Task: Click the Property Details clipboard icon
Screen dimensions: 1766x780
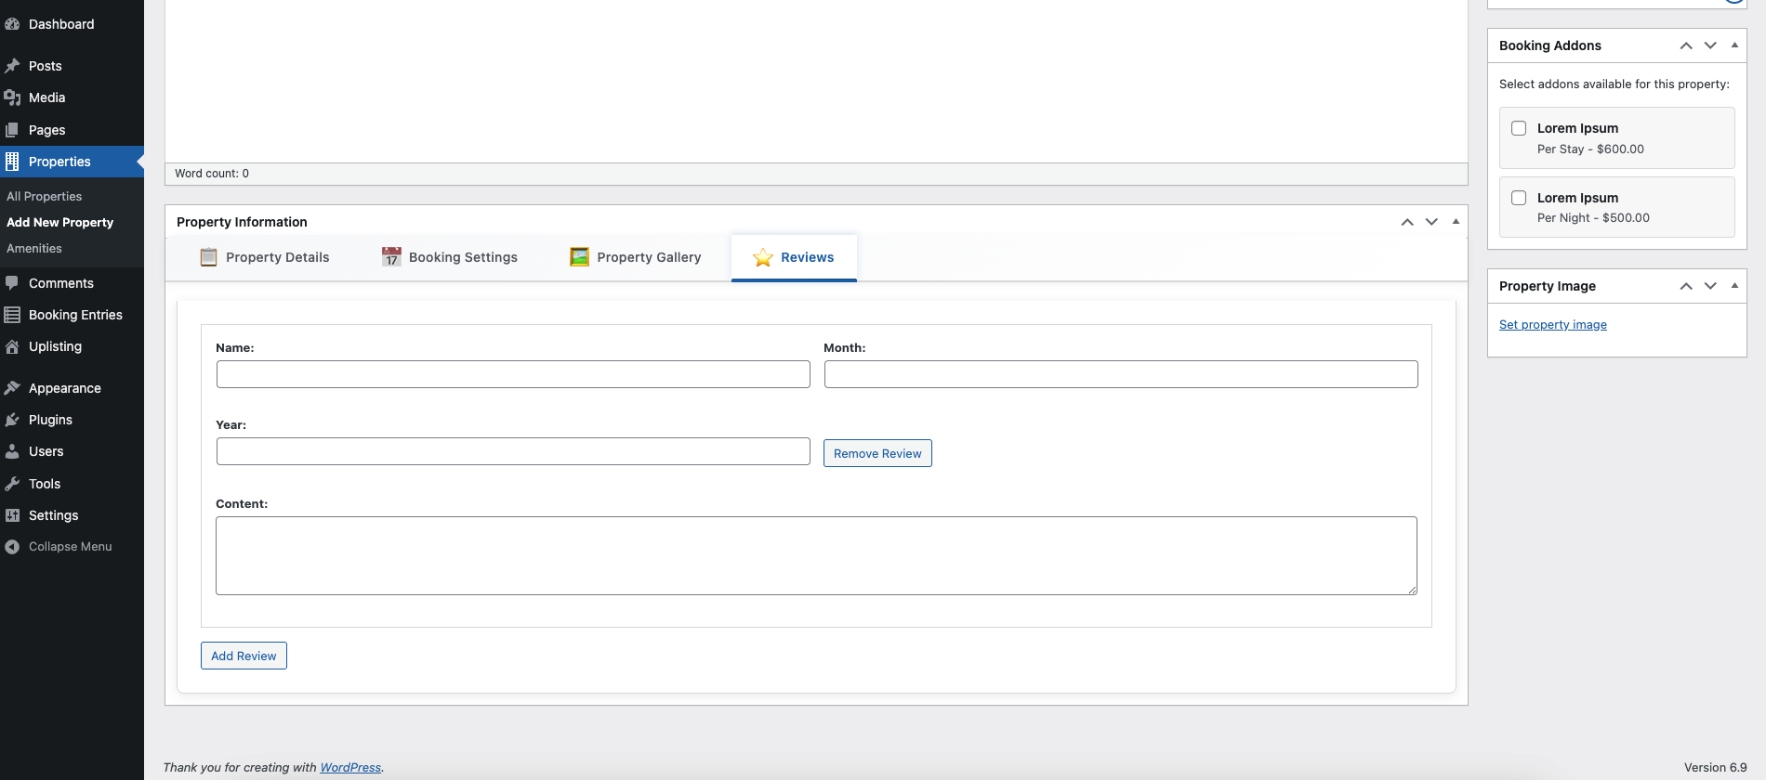Action: click(x=209, y=257)
